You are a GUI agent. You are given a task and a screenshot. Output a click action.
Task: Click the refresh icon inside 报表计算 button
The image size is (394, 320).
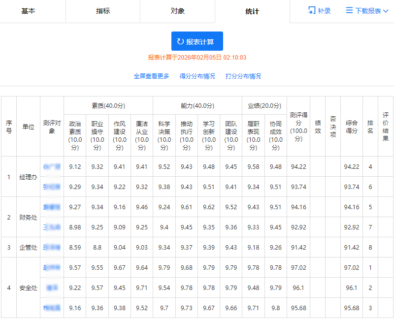pos(180,41)
